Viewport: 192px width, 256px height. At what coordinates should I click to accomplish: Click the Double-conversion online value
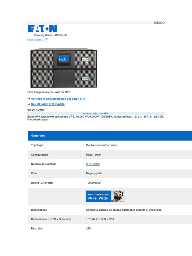pyautogui.click(x=101, y=145)
